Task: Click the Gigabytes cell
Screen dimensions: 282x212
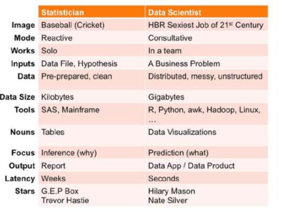Action: 207,97
